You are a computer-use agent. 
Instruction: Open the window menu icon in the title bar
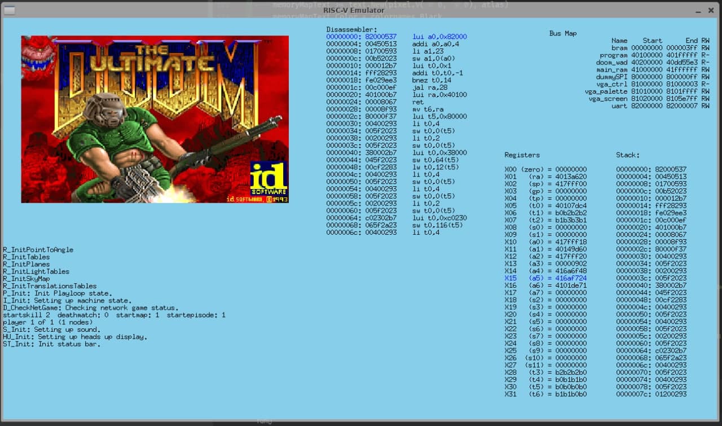pyautogui.click(x=10, y=10)
